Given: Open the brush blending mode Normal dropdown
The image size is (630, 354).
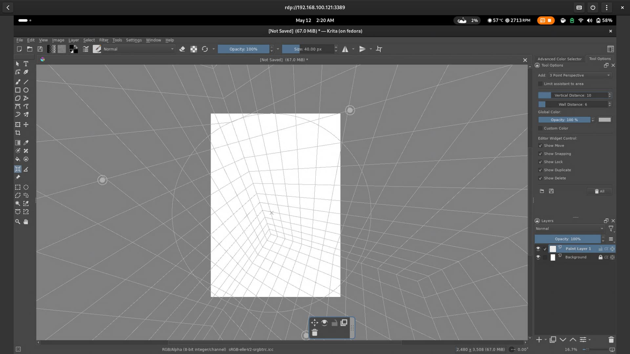Looking at the screenshot, I should pos(138,49).
